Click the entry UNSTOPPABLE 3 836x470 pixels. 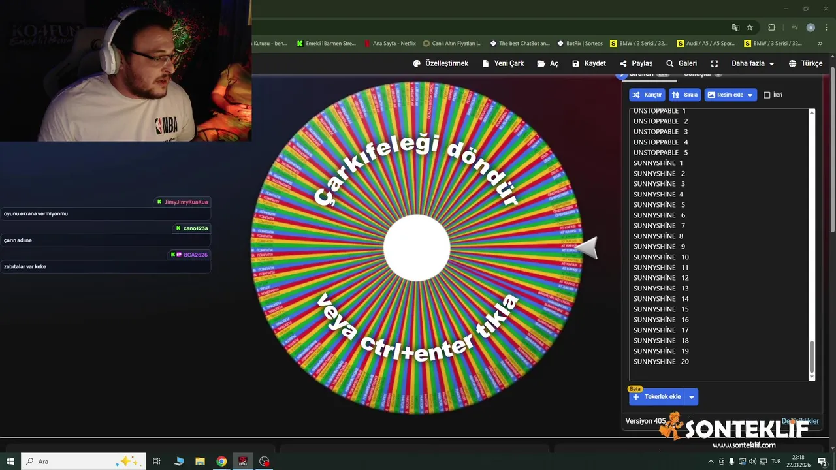(x=661, y=132)
